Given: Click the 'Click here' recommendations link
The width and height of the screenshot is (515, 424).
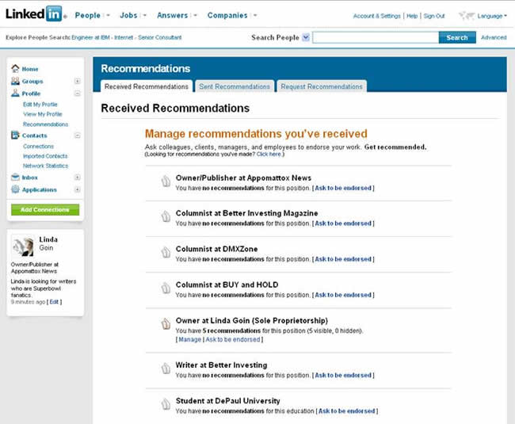Looking at the screenshot, I should click(269, 154).
